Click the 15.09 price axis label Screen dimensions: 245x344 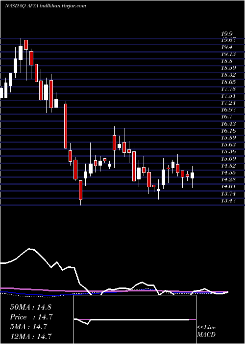228,159
